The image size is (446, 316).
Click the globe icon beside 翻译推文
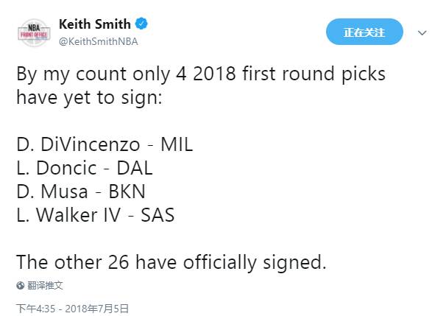coord(20,285)
